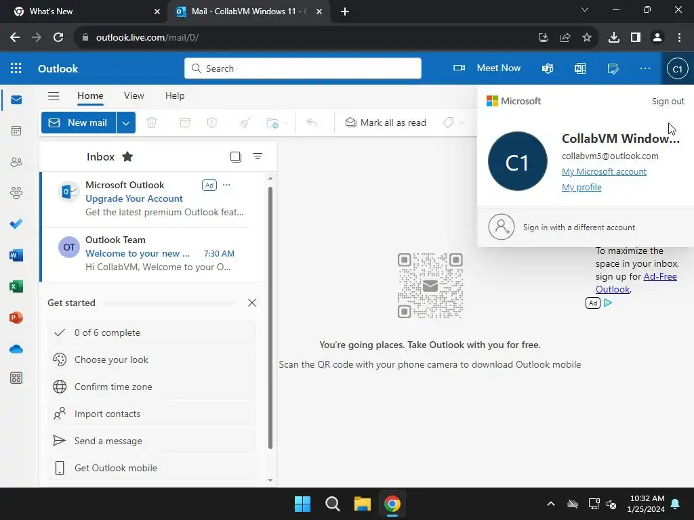Open the People contacts icon in sidebar

(x=16, y=162)
